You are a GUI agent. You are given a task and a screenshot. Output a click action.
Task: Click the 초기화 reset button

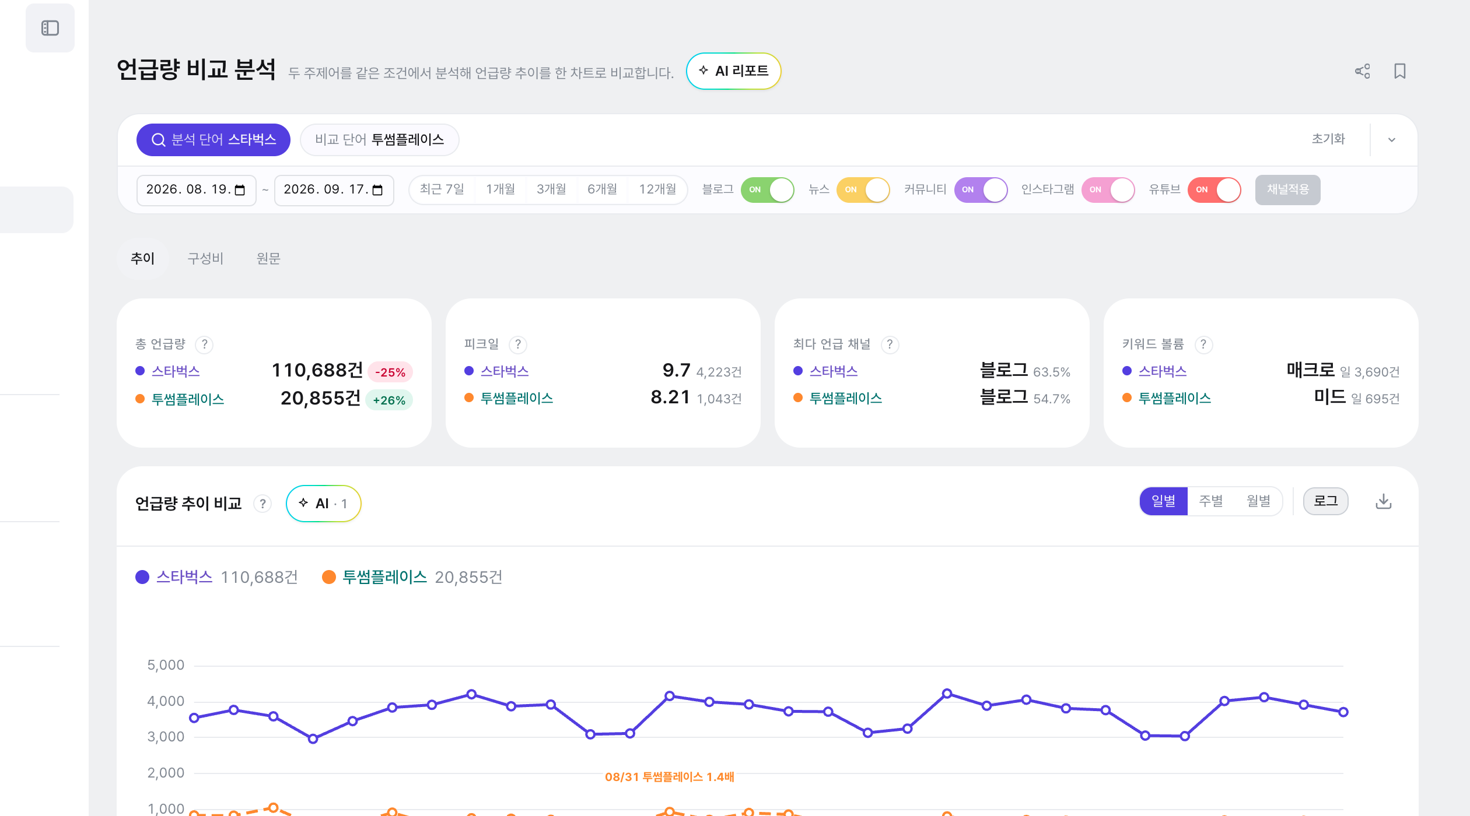(x=1328, y=139)
